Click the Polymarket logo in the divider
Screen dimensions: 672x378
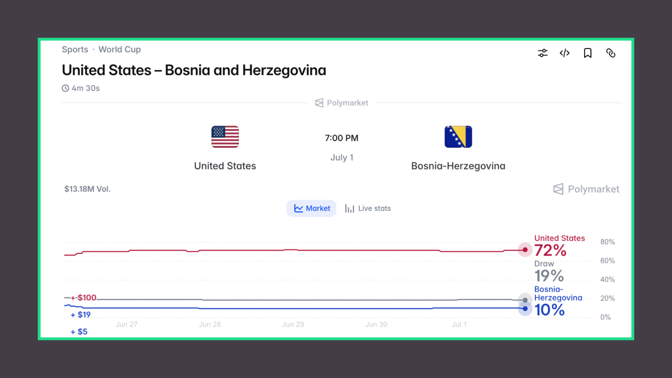[x=342, y=103]
